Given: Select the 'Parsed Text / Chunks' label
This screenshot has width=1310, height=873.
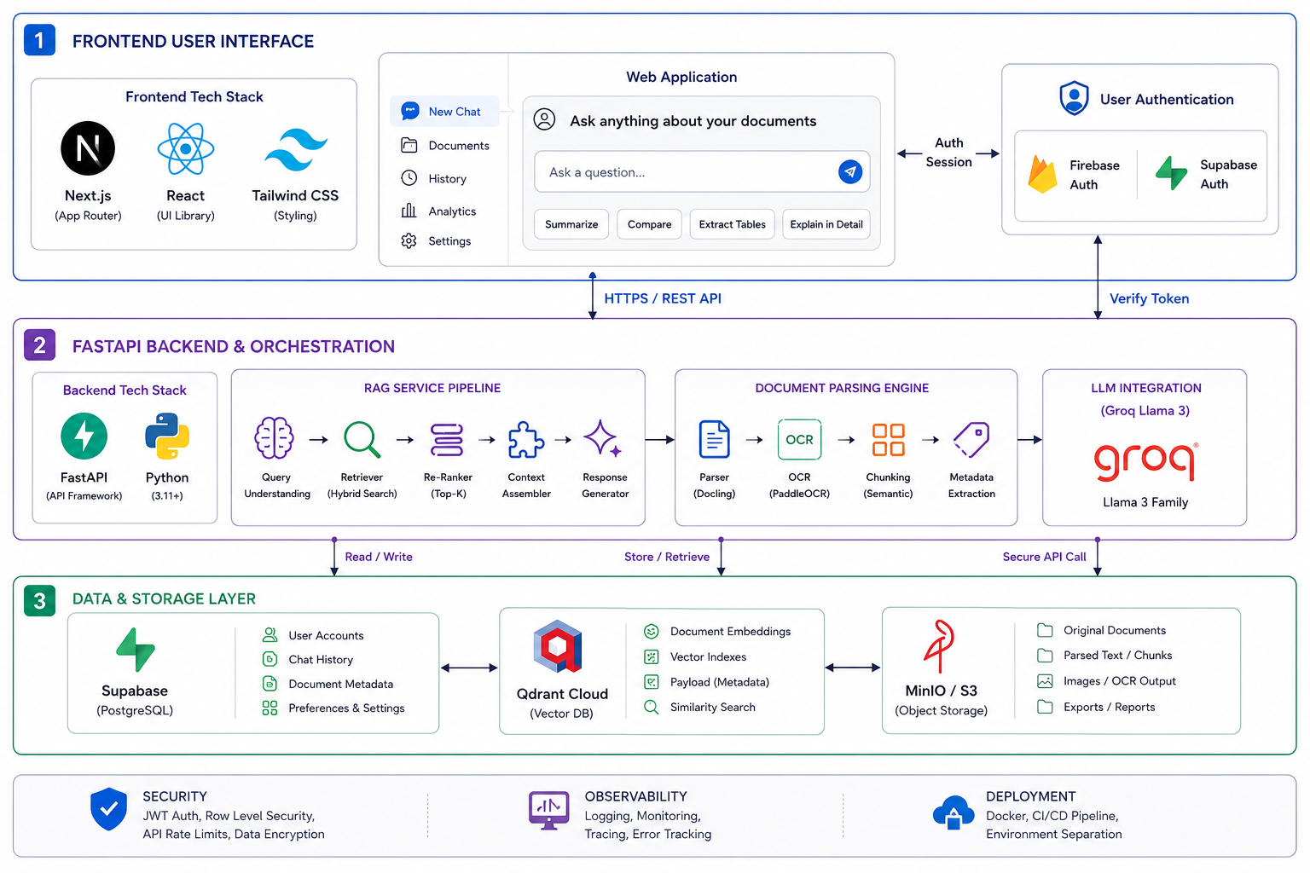Looking at the screenshot, I should click(x=1117, y=655).
